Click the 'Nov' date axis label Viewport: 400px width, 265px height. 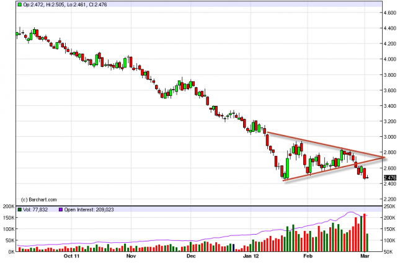131,256
